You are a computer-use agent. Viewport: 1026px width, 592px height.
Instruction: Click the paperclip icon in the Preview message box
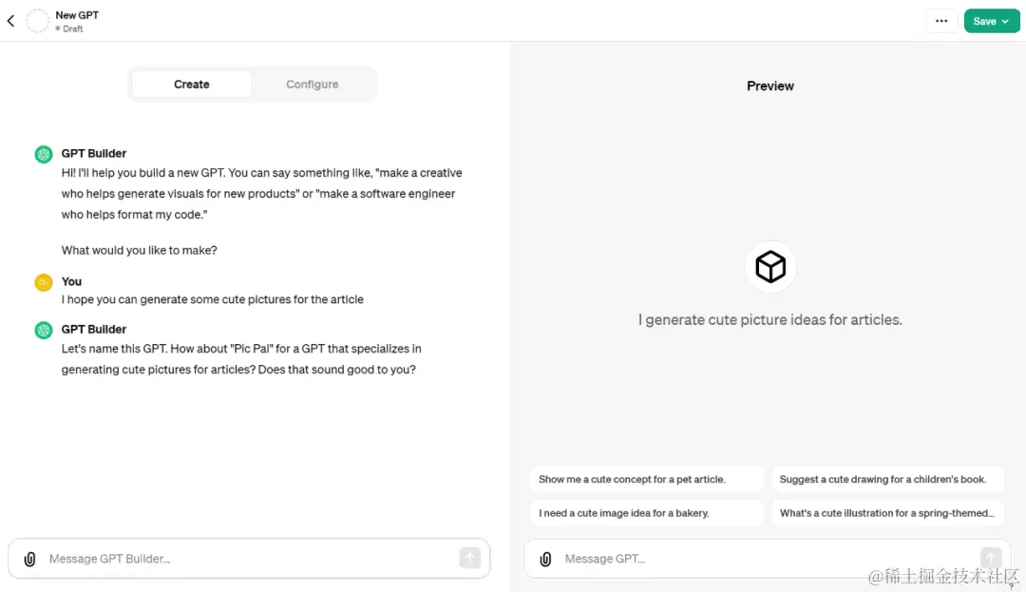click(x=545, y=559)
